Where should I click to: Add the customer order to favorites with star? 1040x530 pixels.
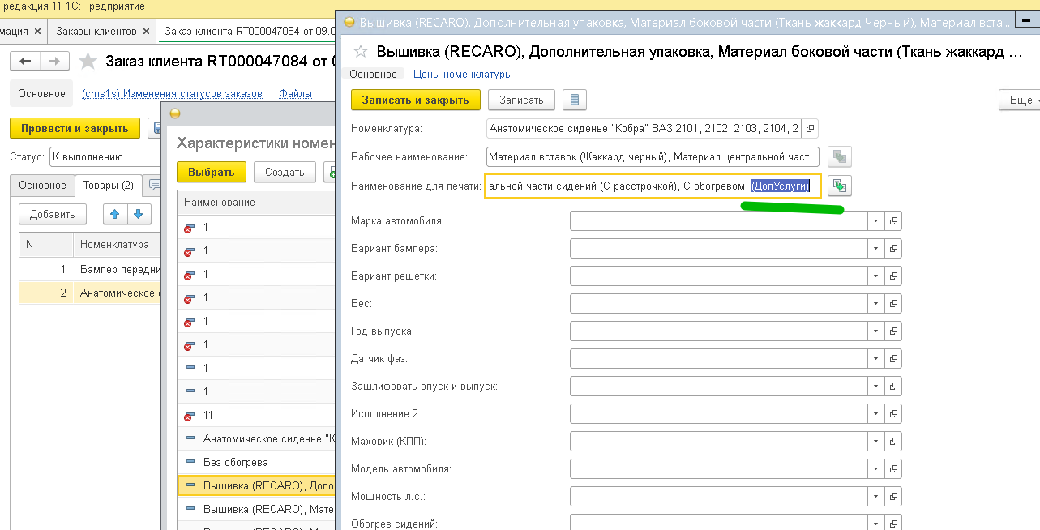point(88,62)
